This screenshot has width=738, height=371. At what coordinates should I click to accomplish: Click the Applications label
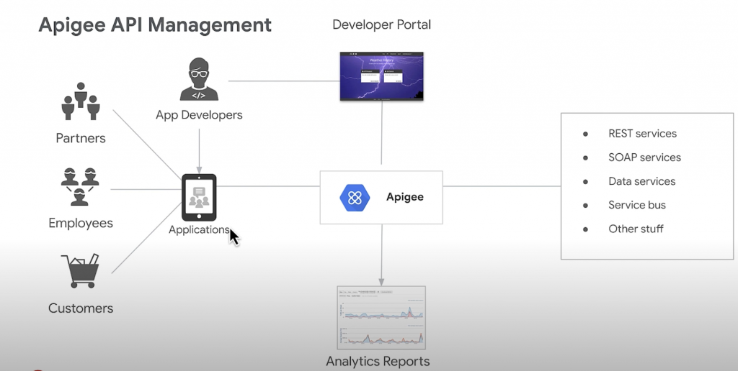199,229
